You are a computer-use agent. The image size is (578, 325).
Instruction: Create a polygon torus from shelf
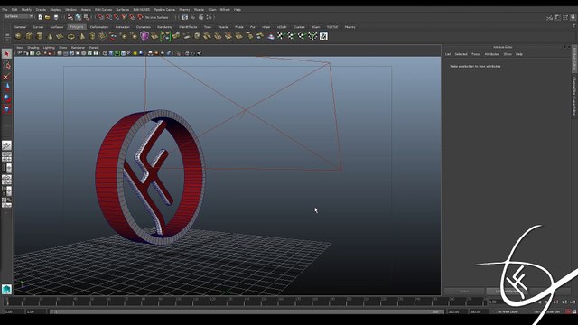pos(70,36)
